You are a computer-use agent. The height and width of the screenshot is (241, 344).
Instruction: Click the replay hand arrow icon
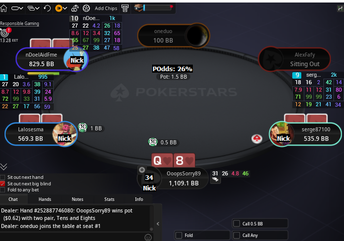point(47,9)
